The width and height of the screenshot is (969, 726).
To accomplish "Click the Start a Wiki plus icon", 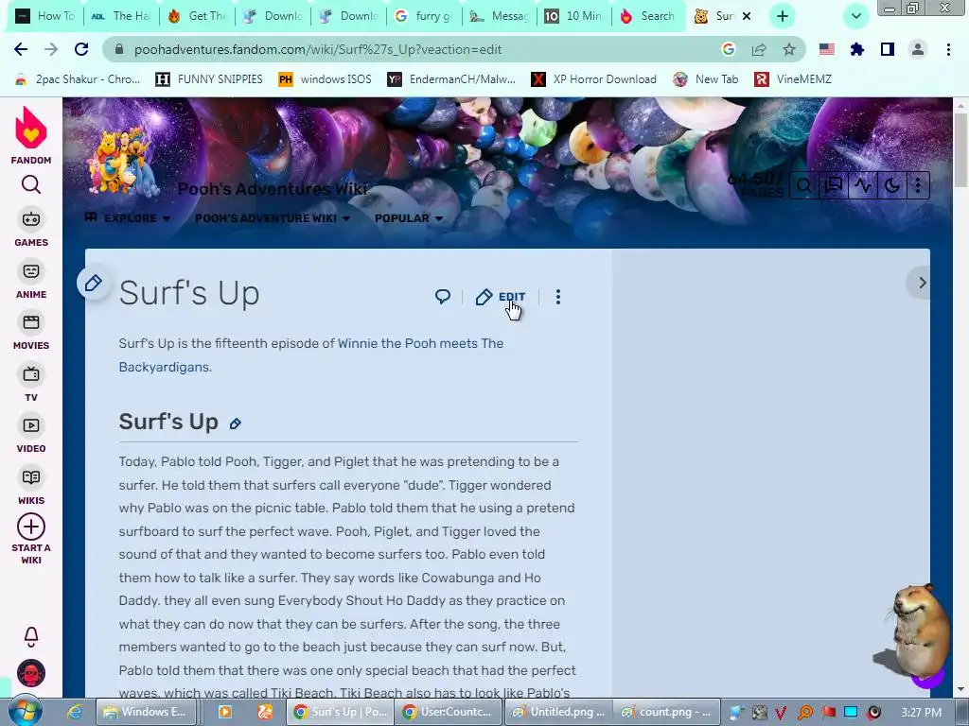I will click(31, 527).
